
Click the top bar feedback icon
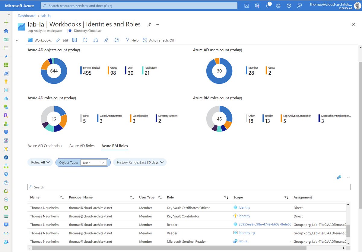[299, 5]
